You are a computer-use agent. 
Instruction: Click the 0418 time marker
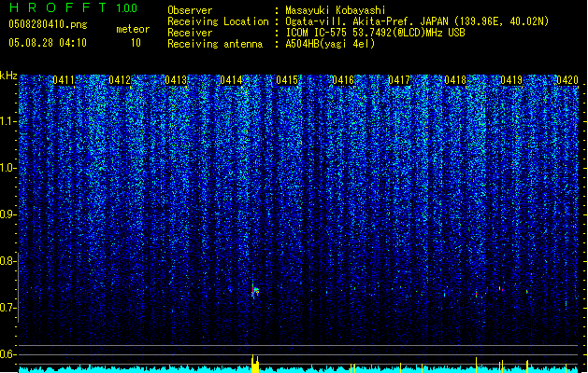[x=455, y=80]
